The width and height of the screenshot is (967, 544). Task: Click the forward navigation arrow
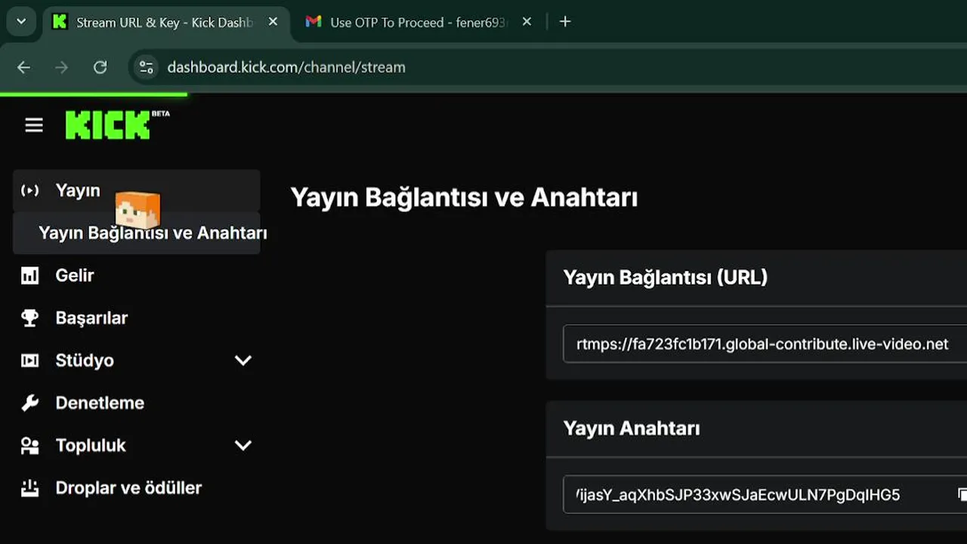[62, 67]
